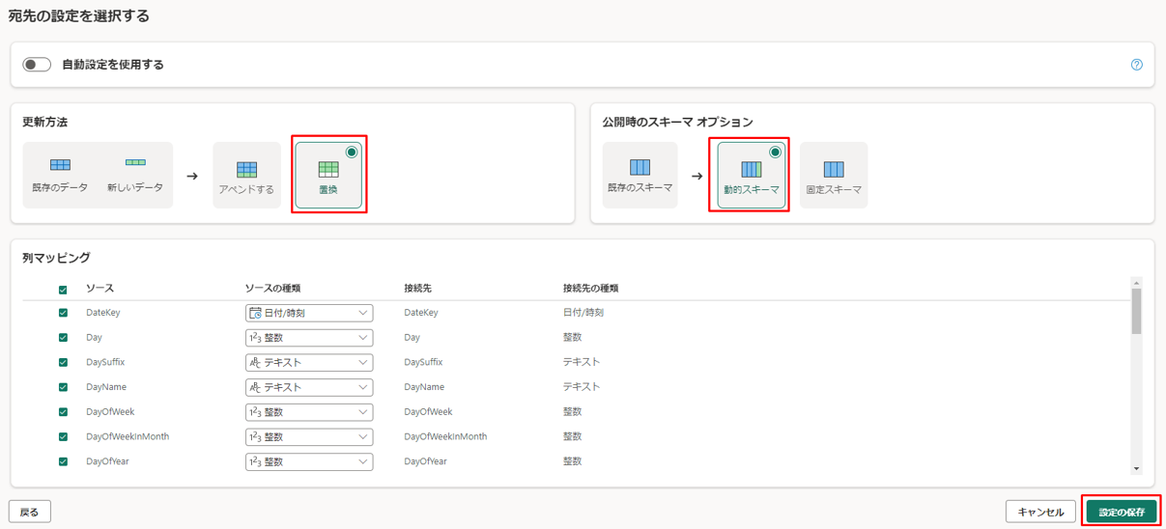Open the DayOfWeek source type dropdown
1166x529 pixels.
(x=309, y=412)
